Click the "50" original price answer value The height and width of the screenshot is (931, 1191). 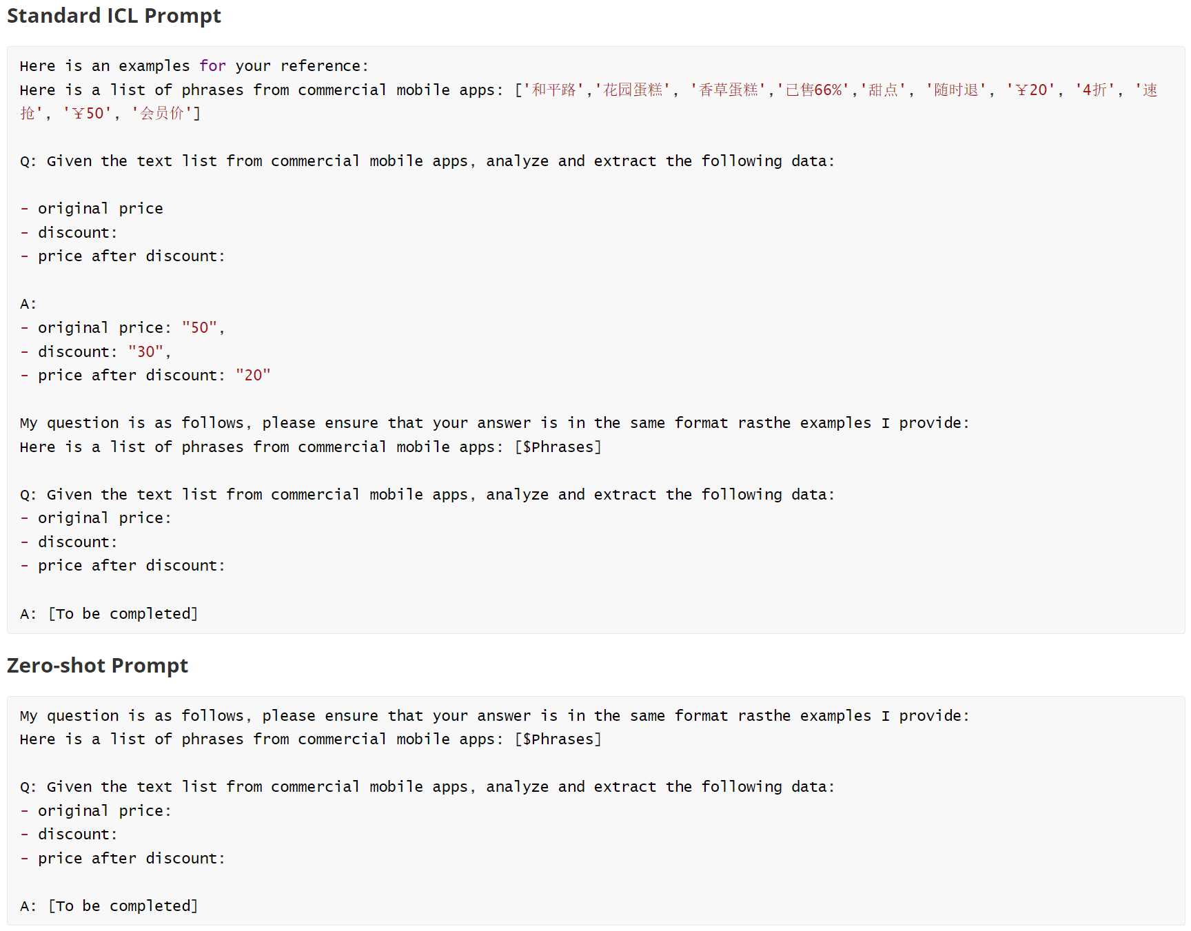(200, 328)
